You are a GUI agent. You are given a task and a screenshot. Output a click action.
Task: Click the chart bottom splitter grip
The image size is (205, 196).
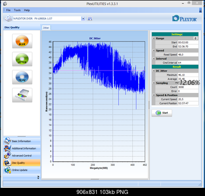point(95,179)
